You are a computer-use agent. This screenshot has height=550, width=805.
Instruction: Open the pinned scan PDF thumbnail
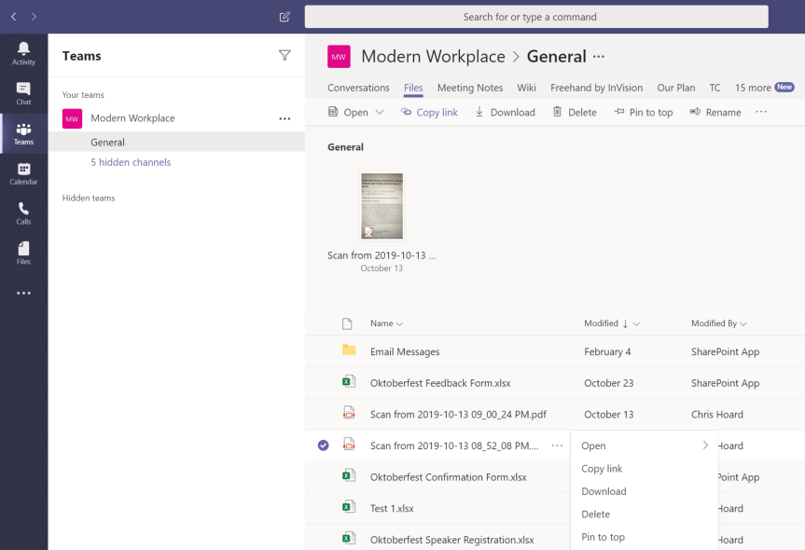coord(382,206)
